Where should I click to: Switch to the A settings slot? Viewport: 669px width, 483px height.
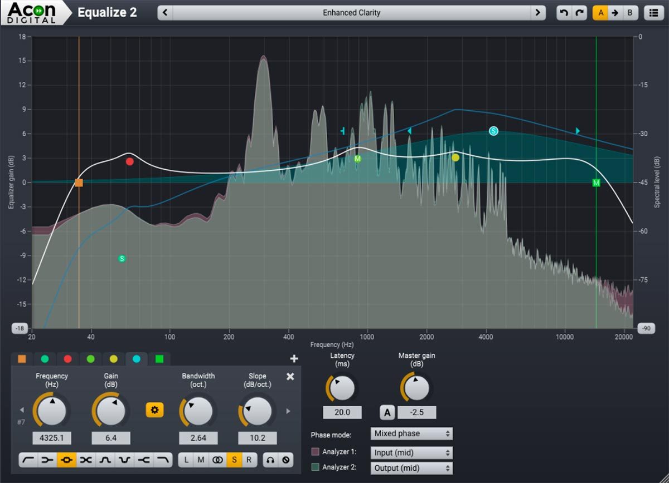(600, 13)
